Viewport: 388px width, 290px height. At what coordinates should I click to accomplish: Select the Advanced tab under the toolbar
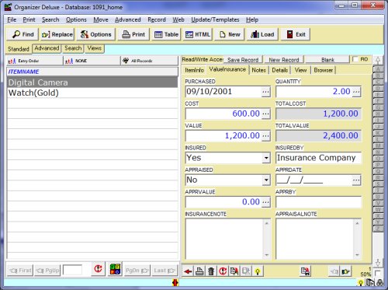[47, 48]
